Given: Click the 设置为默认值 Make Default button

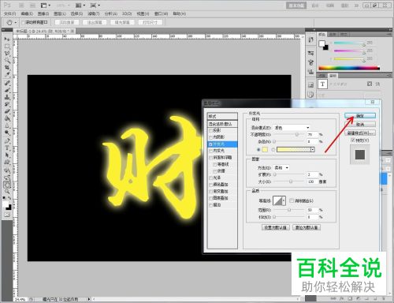Looking at the screenshot, I should [275, 227].
